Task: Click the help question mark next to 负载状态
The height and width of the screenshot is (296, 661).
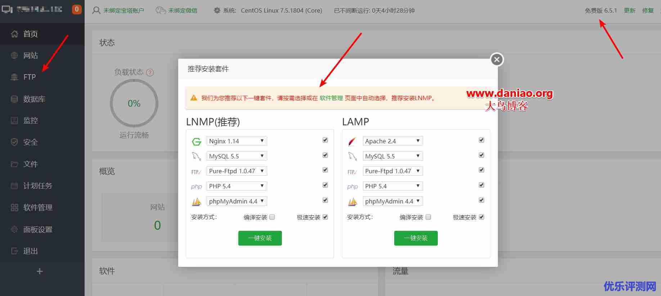Action: coord(150,72)
